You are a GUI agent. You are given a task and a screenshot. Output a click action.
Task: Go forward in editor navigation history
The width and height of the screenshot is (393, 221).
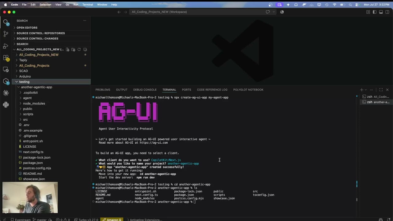(x=125, y=12)
